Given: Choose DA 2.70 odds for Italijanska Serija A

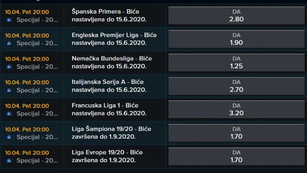Looking at the screenshot, I should [236, 86].
